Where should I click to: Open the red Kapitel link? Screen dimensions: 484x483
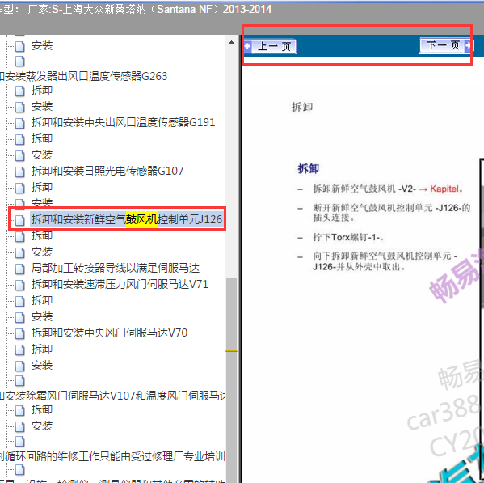[444, 189]
